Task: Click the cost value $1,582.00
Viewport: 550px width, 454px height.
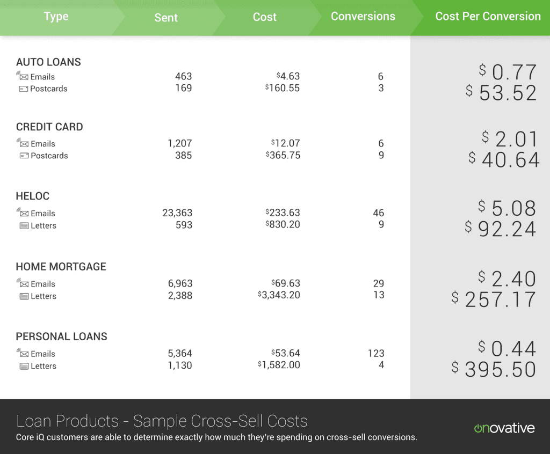Action: (279, 365)
